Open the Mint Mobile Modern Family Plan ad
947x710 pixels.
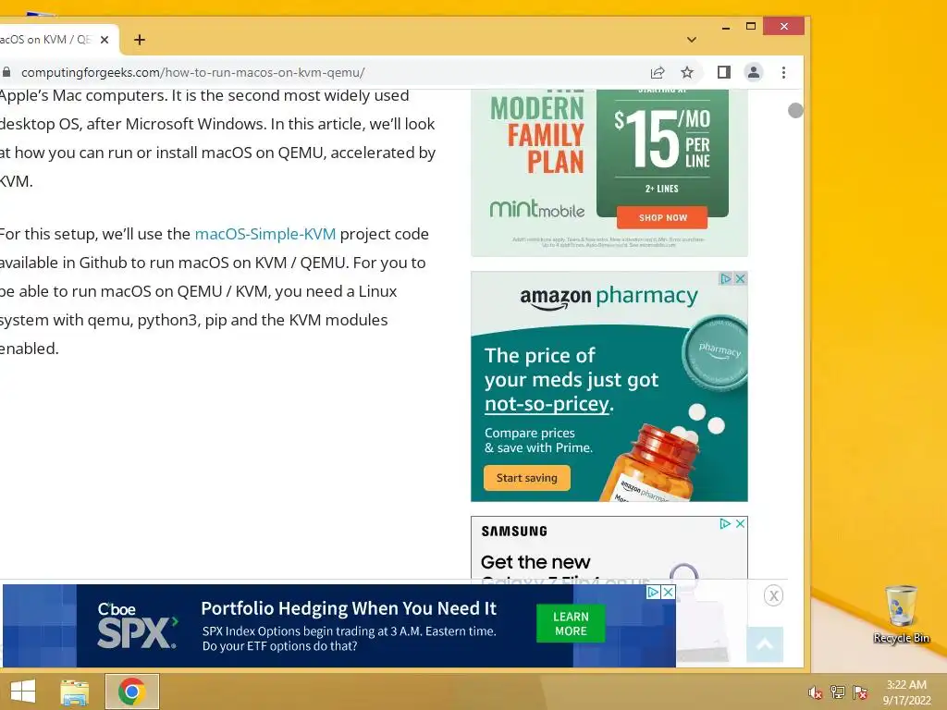pyautogui.click(x=609, y=172)
